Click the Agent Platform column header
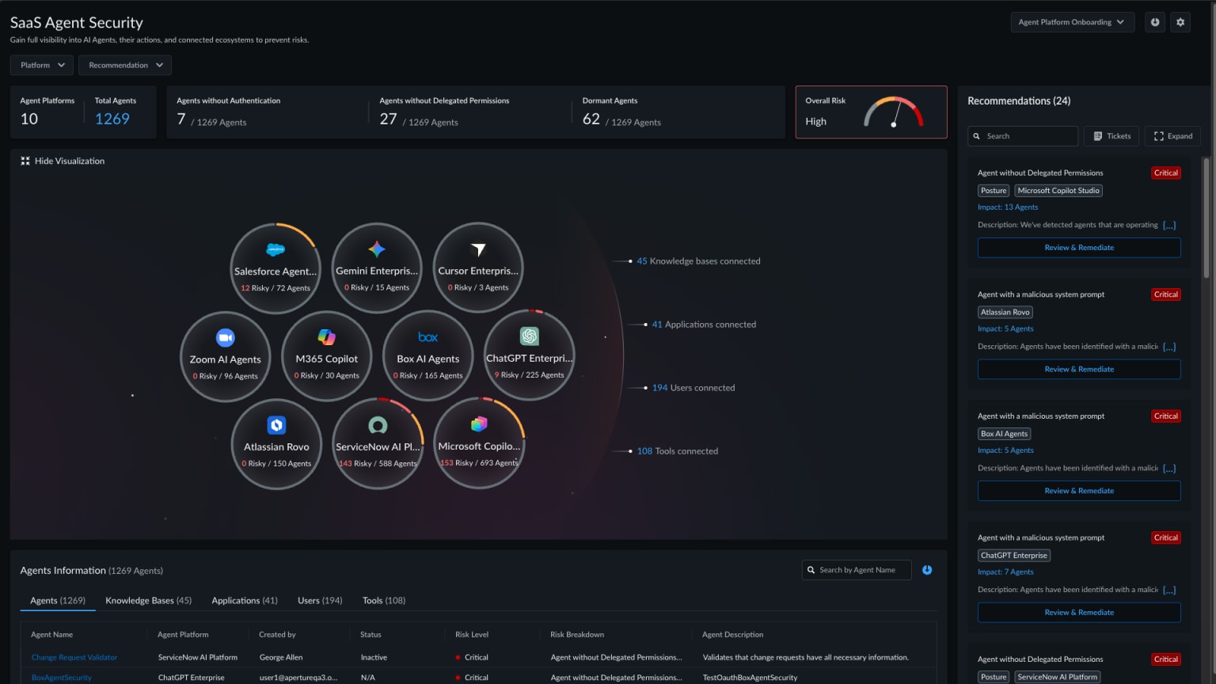The image size is (1216, 684). (183, 635)
